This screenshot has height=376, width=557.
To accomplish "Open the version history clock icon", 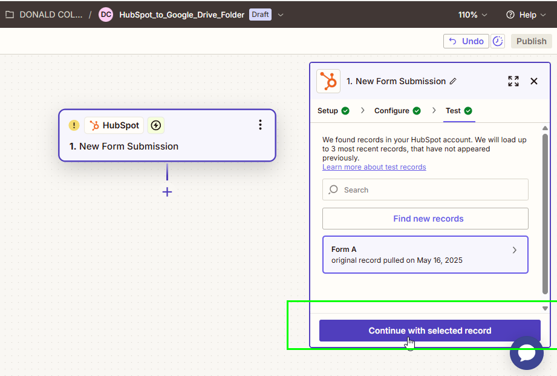I will [498, 41].
